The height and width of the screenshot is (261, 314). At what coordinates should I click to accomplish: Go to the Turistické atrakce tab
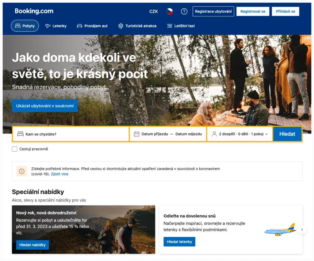point(137,26)
